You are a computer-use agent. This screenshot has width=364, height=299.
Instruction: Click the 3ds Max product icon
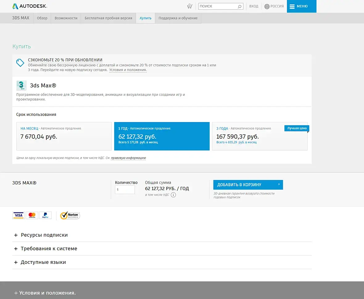[21, 85]
